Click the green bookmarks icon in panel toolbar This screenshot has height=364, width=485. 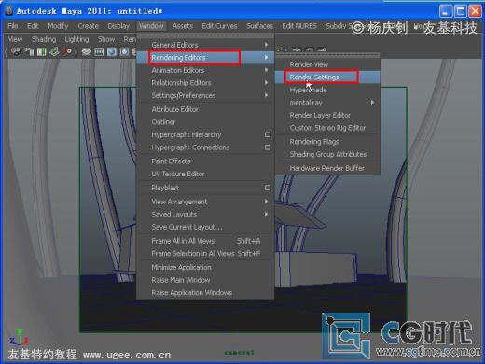42,51
